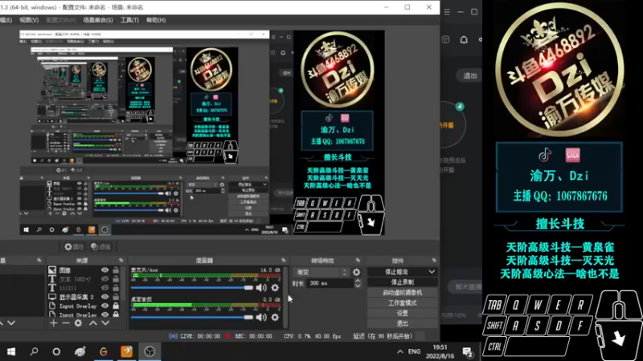Open the 视图(V) menu

[29, 19]
